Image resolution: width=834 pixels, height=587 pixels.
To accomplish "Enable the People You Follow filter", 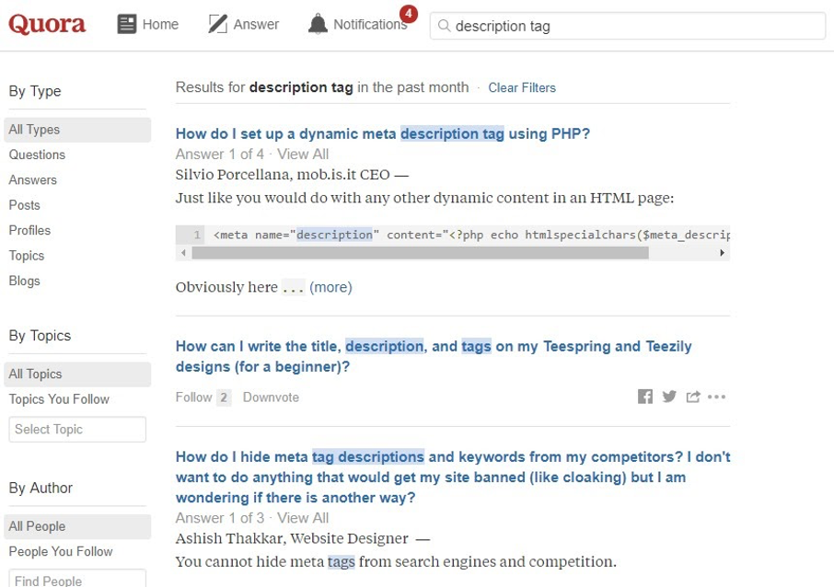I will coord(62,551).
